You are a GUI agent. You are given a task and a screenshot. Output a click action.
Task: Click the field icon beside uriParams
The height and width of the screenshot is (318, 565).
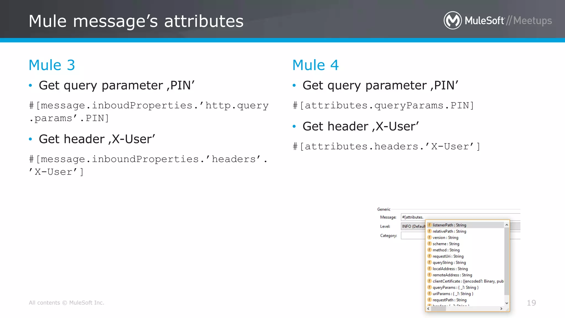click(x=430, y=293)
